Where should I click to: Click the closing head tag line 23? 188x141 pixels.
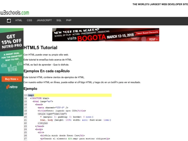40,126
